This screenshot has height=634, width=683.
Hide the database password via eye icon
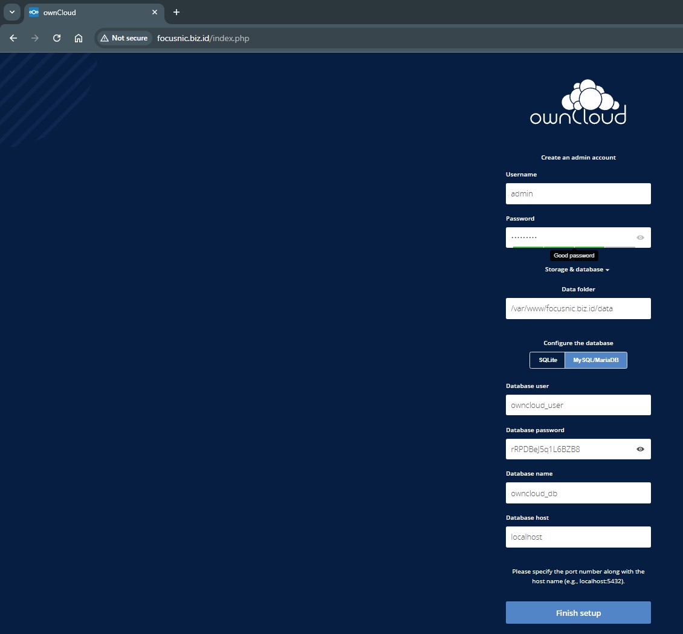pos(640,449)
